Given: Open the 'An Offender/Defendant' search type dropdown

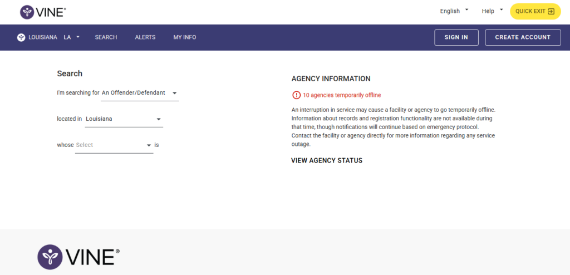Looking at the screenshot, I should click(140, 93).
